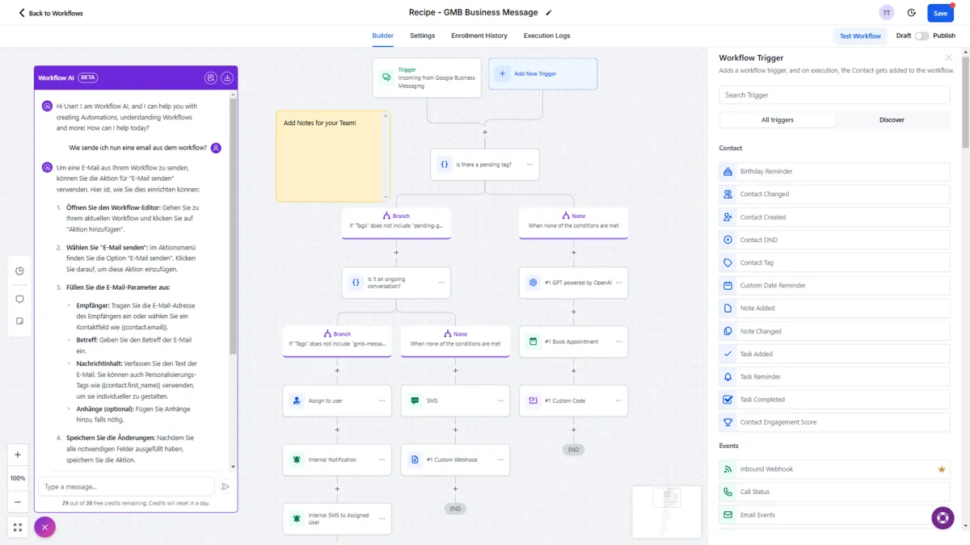Select the Note Changed trigger
970x545 pixels.
click(834, 331)
